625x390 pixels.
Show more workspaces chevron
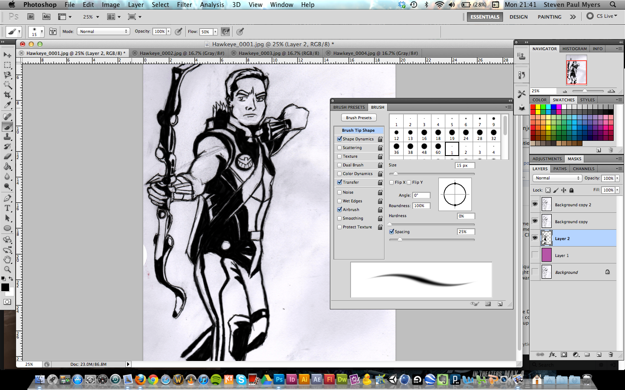tap(573, 17)
